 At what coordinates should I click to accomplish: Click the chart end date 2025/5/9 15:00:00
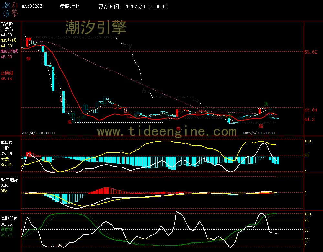pos(260,133)
